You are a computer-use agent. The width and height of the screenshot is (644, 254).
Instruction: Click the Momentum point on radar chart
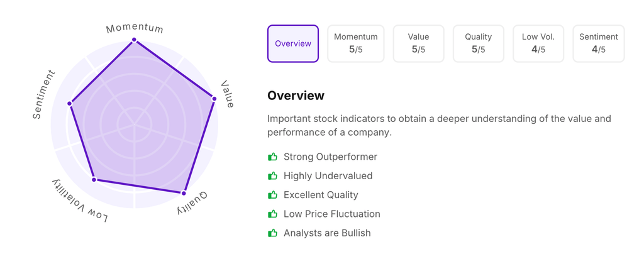pos(134,40)
